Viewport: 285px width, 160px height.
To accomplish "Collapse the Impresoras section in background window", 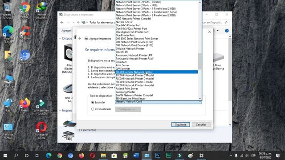I will (x=60, y=110).
